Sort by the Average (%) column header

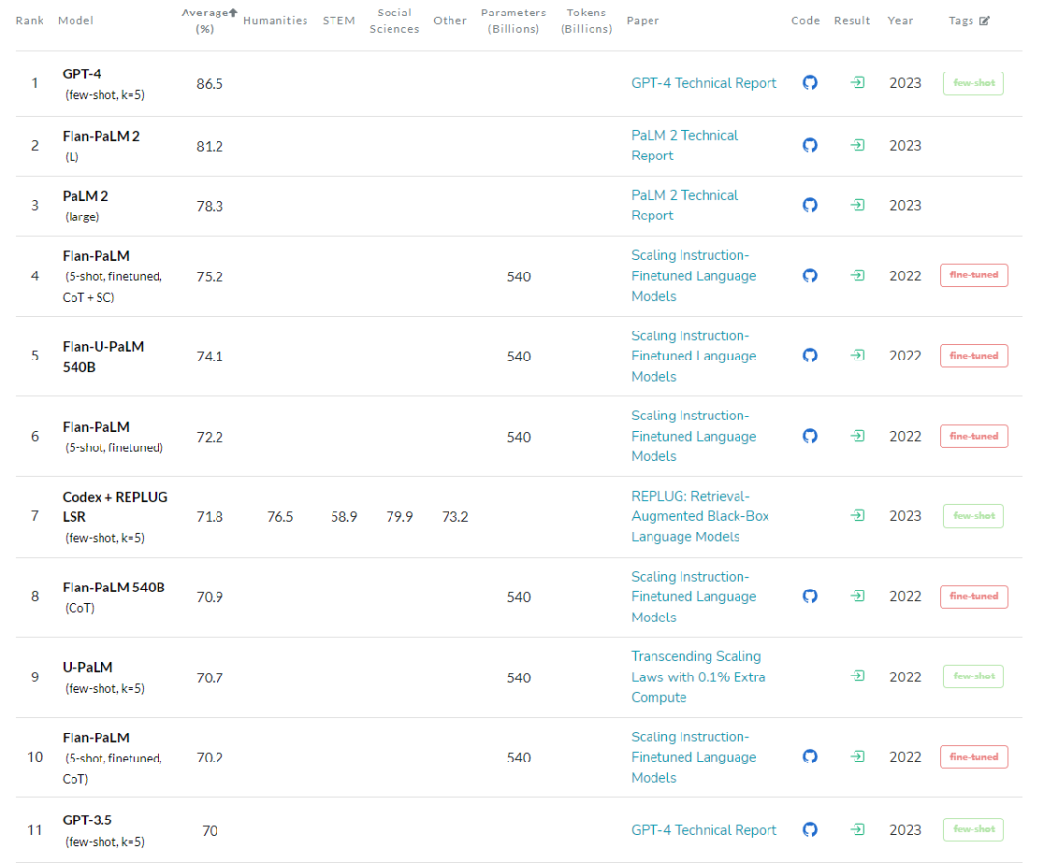click(209, 20)
